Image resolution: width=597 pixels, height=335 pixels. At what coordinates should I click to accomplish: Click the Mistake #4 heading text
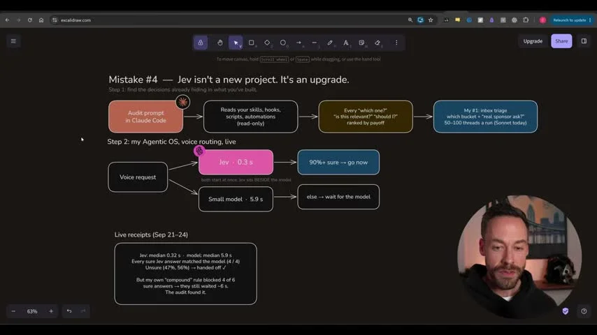(229, 80)
